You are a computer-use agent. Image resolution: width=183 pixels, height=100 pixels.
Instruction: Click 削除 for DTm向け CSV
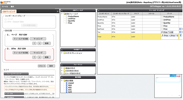point(47,57)
